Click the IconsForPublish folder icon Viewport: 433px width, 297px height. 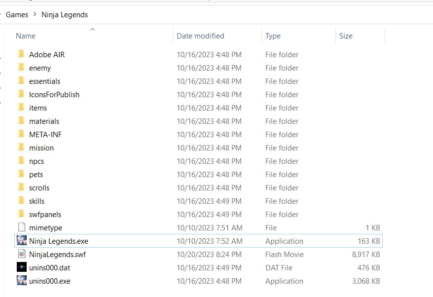point(21,94)
